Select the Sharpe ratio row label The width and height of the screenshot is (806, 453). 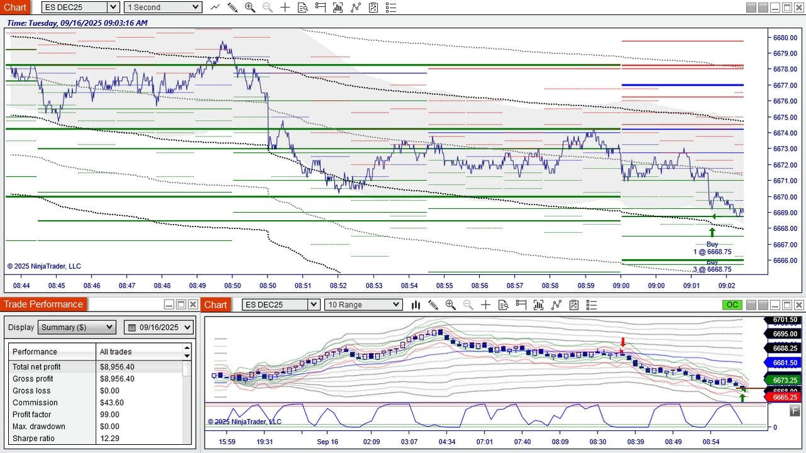pyautogui.click(x=33, y=439)
